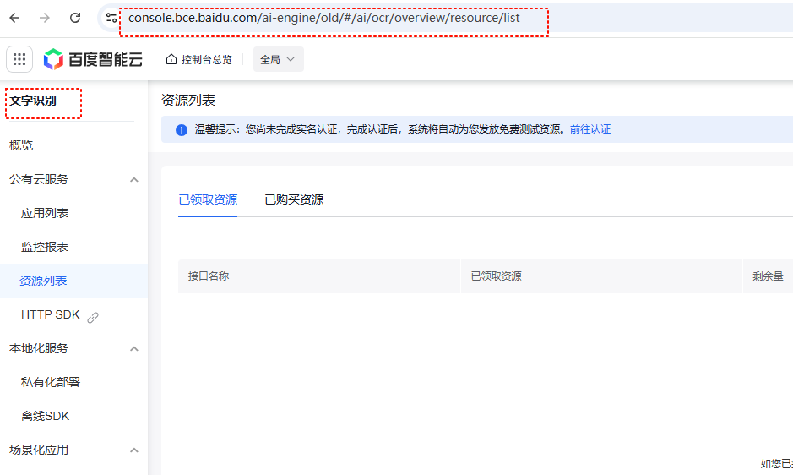Open 应用列表 in the sidebar
This screenshot has width=793, height=475.
coord(45,213)
